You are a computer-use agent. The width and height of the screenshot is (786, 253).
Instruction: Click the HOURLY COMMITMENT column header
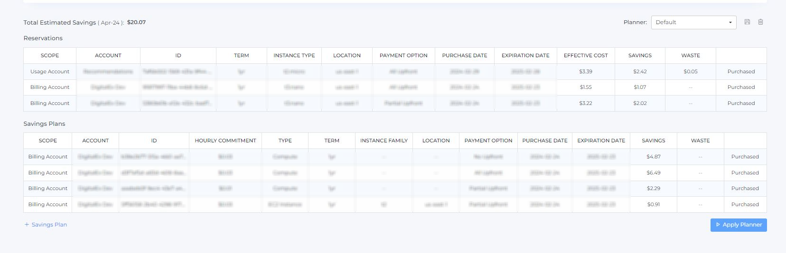pyautogui.click(x=225, y=140)
